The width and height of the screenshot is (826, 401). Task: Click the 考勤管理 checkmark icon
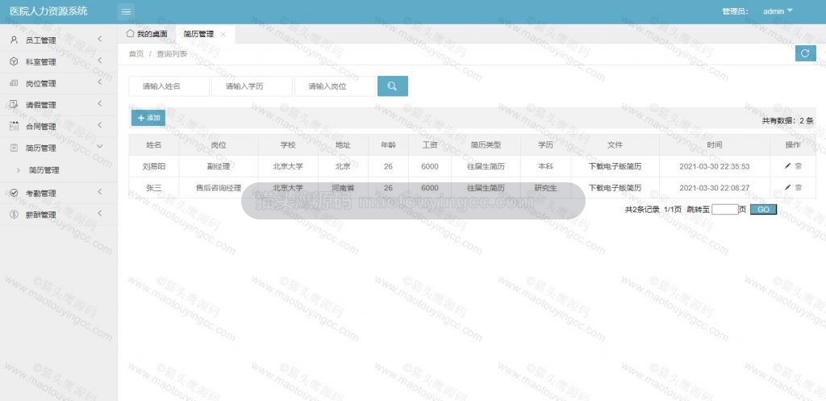click(15, 194)
